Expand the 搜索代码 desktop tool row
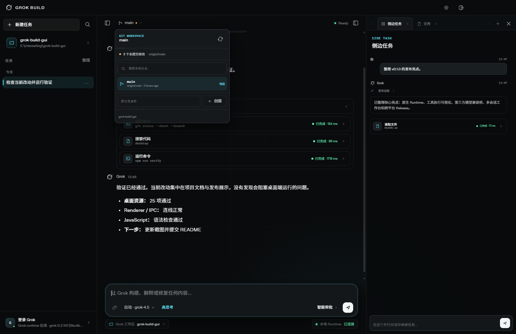Screen dimensions: 516x334 pyautogui.click(x=235, y=141)
